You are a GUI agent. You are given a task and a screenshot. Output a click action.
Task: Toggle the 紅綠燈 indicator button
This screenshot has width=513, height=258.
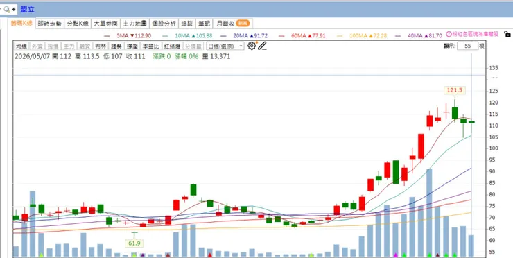(172, 46)
